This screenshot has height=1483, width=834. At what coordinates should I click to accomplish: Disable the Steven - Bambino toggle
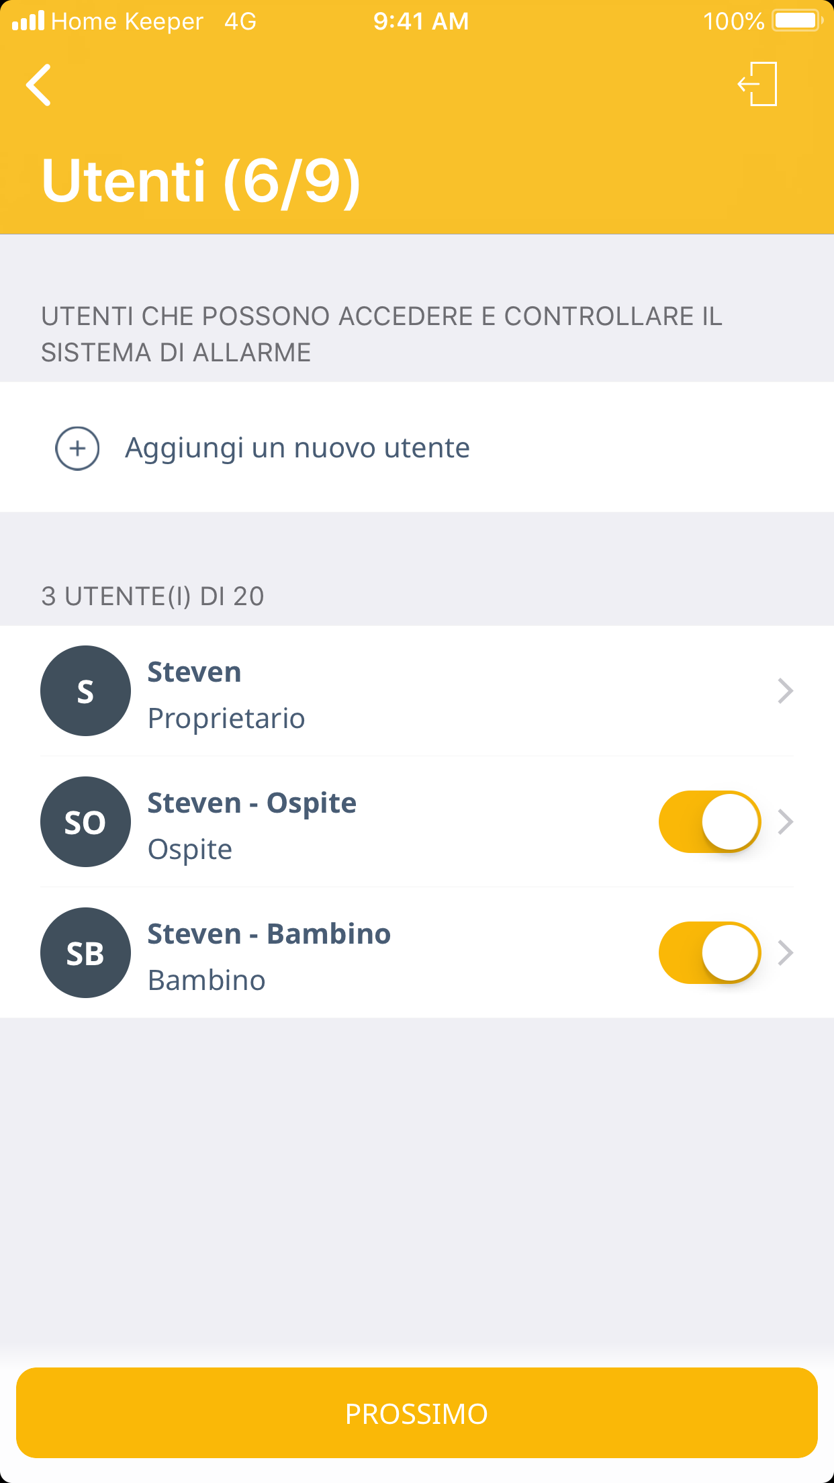pyautogui.click(x=709, y=952)
